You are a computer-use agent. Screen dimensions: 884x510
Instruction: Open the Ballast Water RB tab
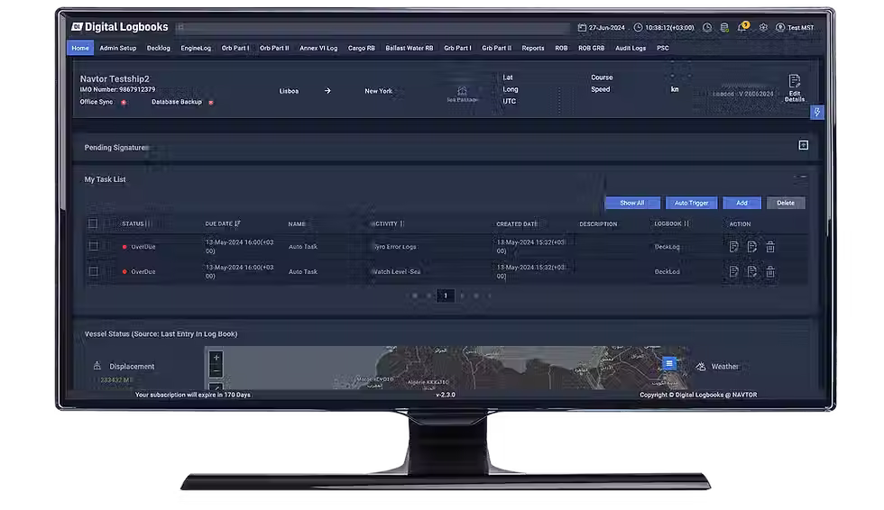pos(410,48)
